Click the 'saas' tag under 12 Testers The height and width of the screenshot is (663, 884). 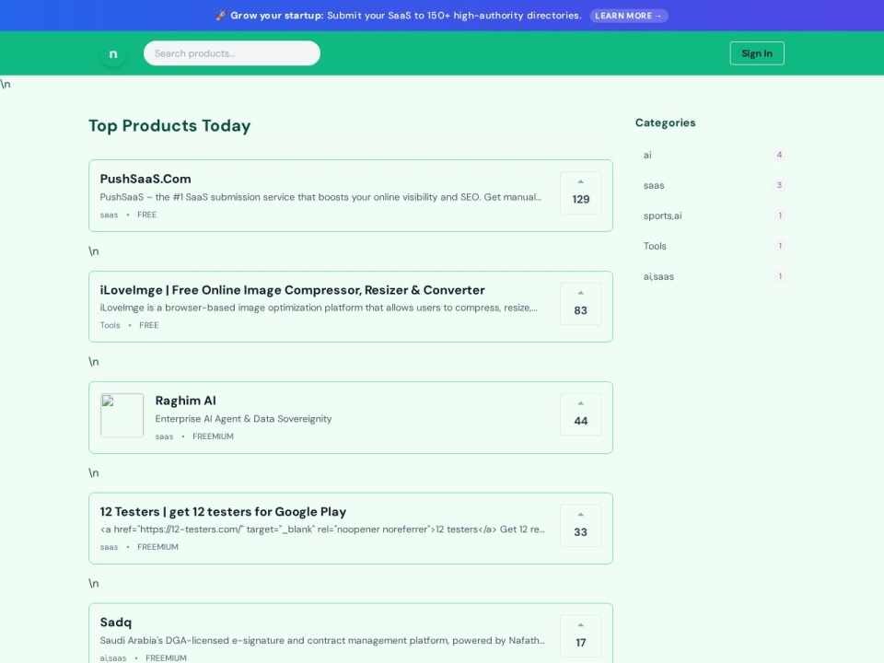(x=109, y=547)
